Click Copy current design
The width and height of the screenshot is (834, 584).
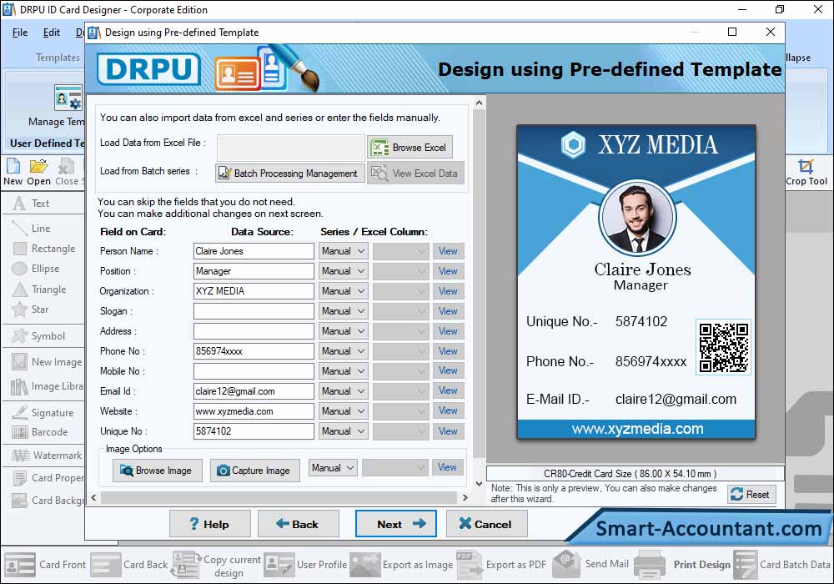[216, 564]
